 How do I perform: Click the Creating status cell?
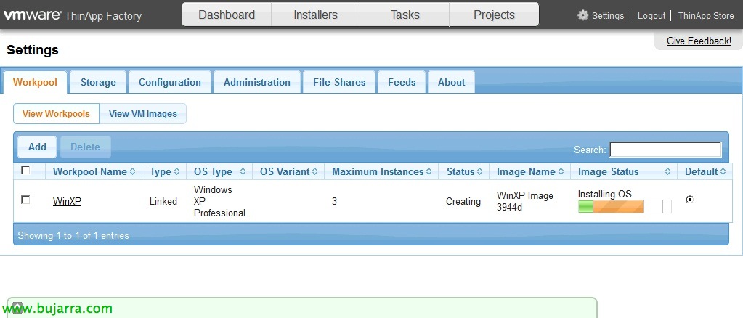point(463,201)
